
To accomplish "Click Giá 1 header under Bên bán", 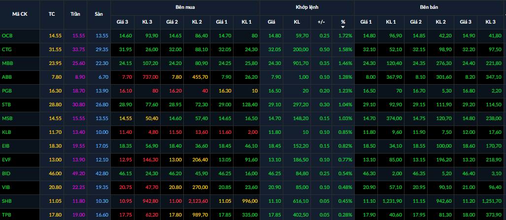I will pos(366,22).
